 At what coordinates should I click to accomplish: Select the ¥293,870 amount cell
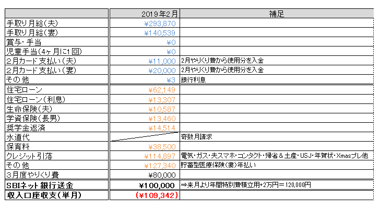point(145,24)
